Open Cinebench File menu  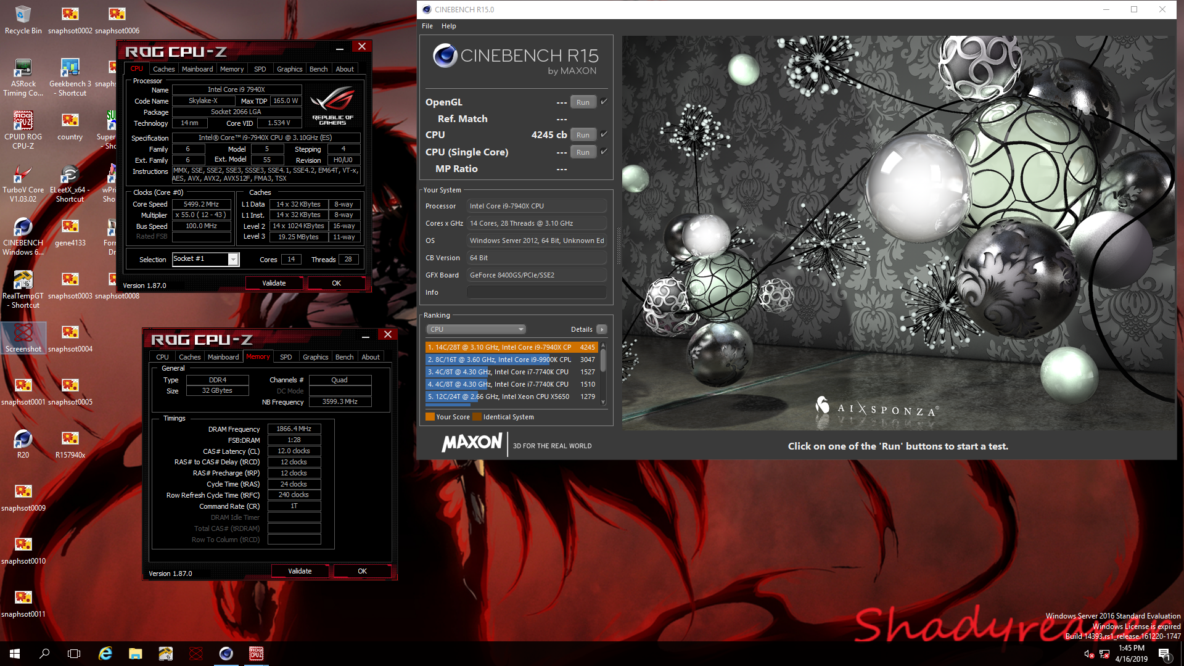click(x=427, y=26)
